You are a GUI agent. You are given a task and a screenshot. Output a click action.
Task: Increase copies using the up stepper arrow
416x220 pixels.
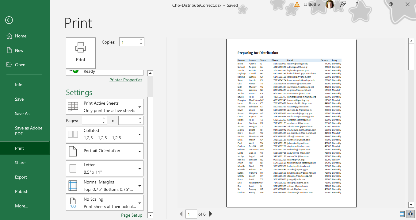click(140, 40)
